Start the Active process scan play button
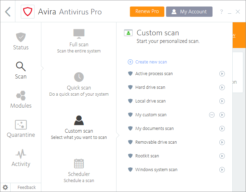246x192 pixels. [x=222, y=74]
